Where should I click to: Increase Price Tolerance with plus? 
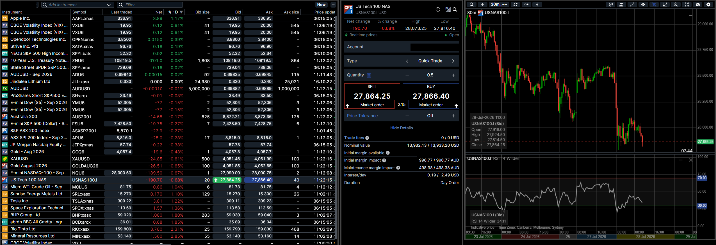pos(453,116)
